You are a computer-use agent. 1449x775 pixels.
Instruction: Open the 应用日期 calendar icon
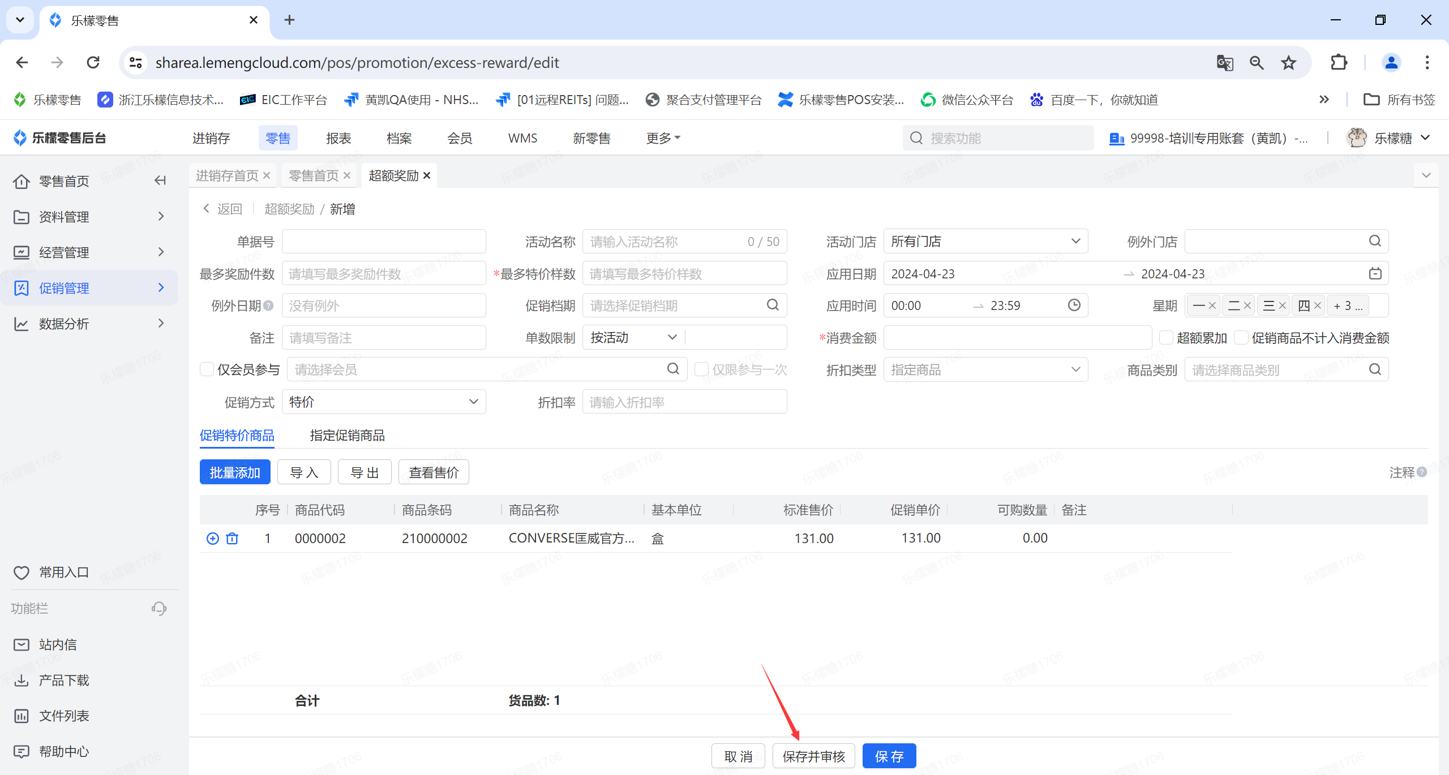tap(1375, 274)
